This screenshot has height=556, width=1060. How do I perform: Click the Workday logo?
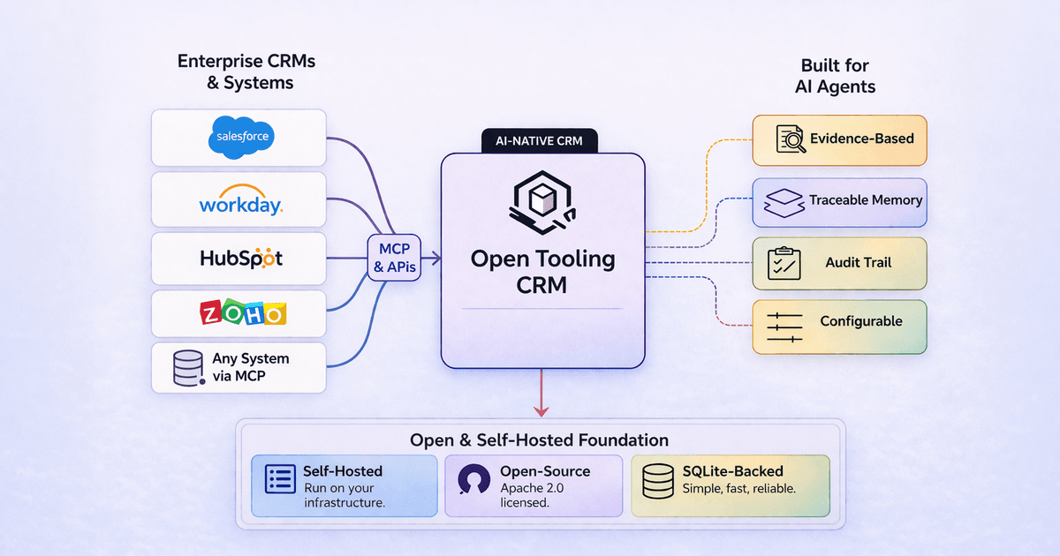click(240, 199)
